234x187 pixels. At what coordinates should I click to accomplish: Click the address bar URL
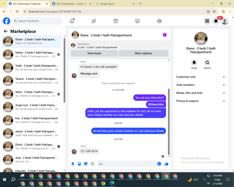coord(55,12)
